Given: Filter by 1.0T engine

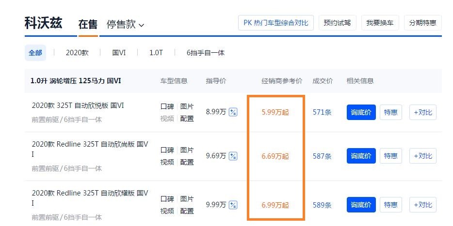Looking at the screenshot, I should point(156,53).
